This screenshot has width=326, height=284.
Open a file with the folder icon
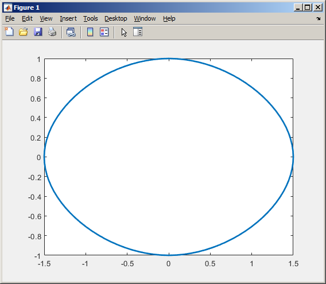click(24, 32)
